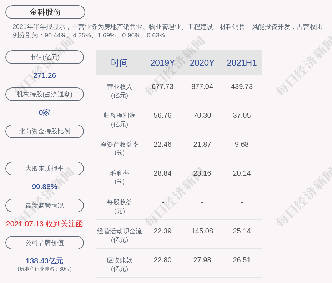Select the receivables cell 27.98
Screen dimensions: 332x283
[202, 260]
